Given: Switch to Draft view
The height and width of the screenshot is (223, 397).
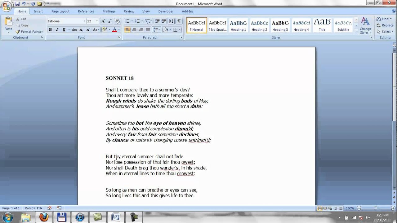Looking at the screenshot, I should pyautogui.click(x=341, y=208).
